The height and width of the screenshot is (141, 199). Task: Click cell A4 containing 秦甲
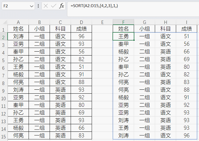point(18,52)
